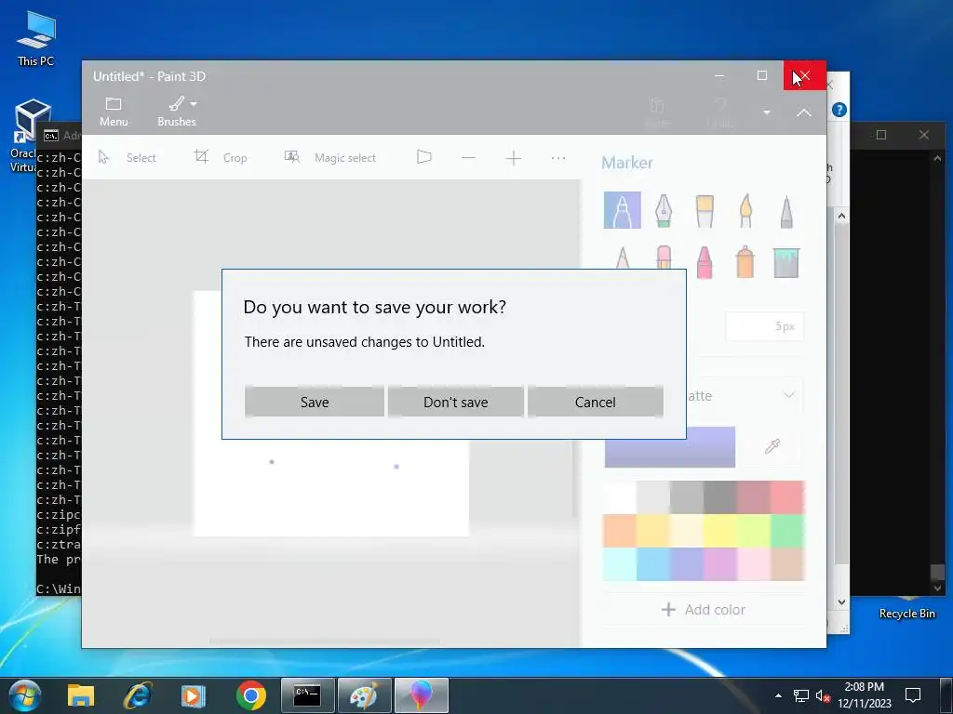
Task: Activate the eyedropper color picker
Action: point(772,447)
